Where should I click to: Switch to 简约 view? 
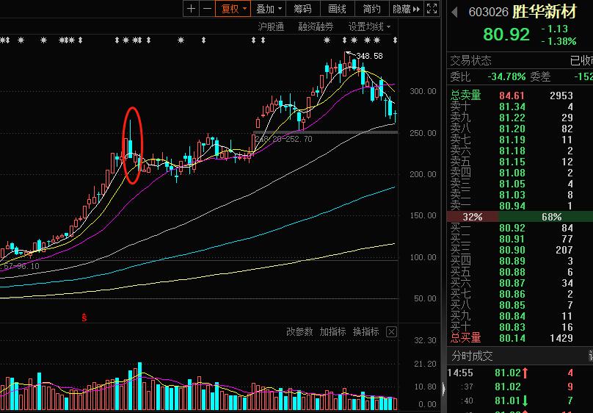coord(372,9)
